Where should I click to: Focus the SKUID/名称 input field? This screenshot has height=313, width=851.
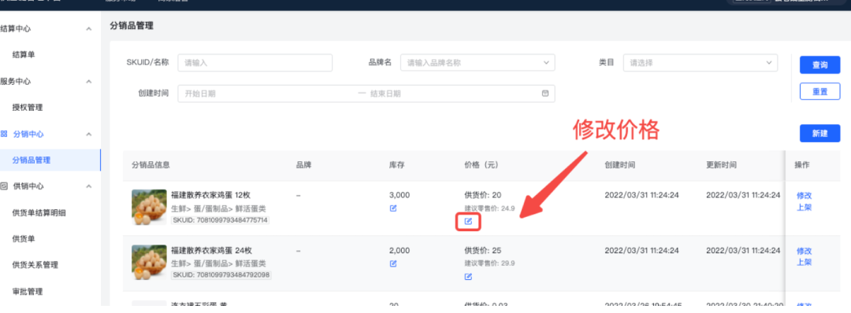255,63
